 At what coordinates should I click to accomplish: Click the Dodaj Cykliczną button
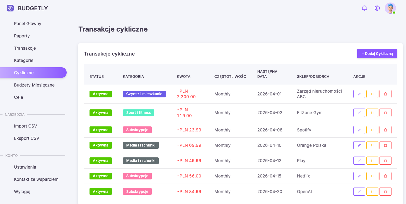[x=377, y=54]
